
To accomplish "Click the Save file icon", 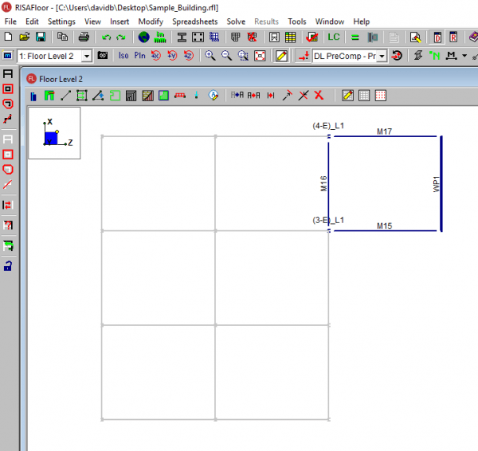I will (39, 37).
